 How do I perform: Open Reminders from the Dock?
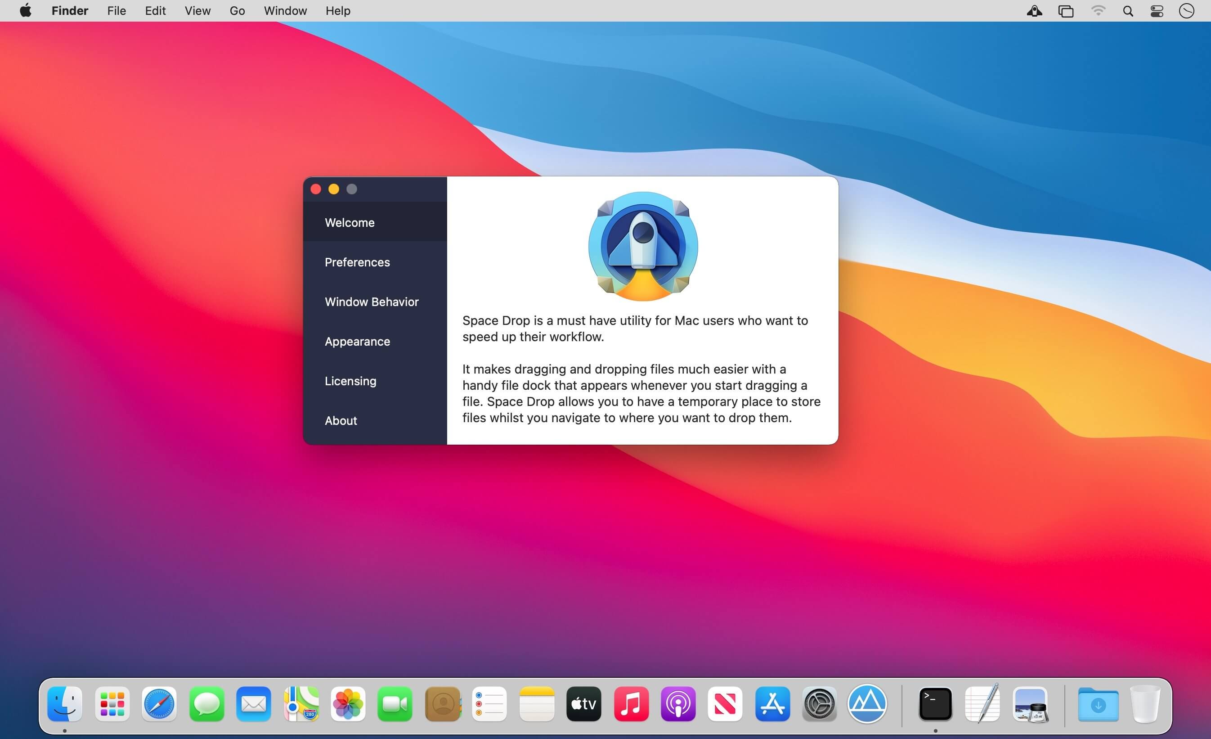489,703
